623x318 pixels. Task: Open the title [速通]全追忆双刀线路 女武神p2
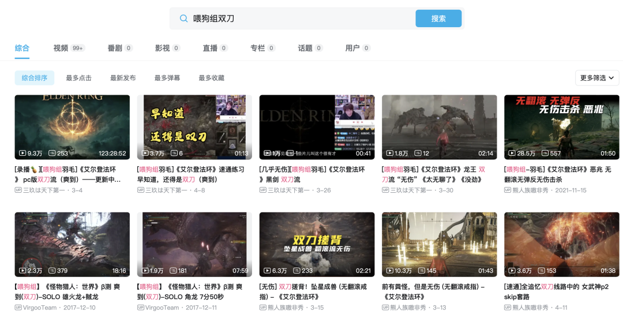[x=556, y=292]
